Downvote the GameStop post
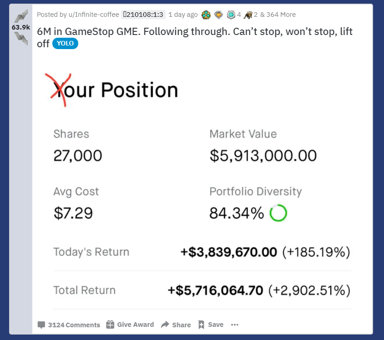The image size is (384, 340). pos(21,38)
